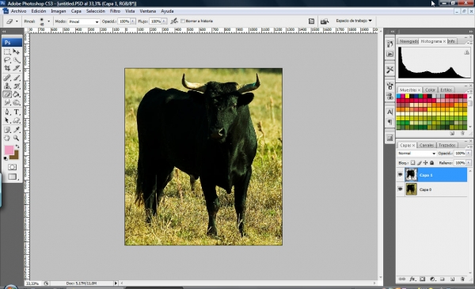The image size is (475, 289).
Task: Select the Notes tool
Action: [x=7, y=130]
